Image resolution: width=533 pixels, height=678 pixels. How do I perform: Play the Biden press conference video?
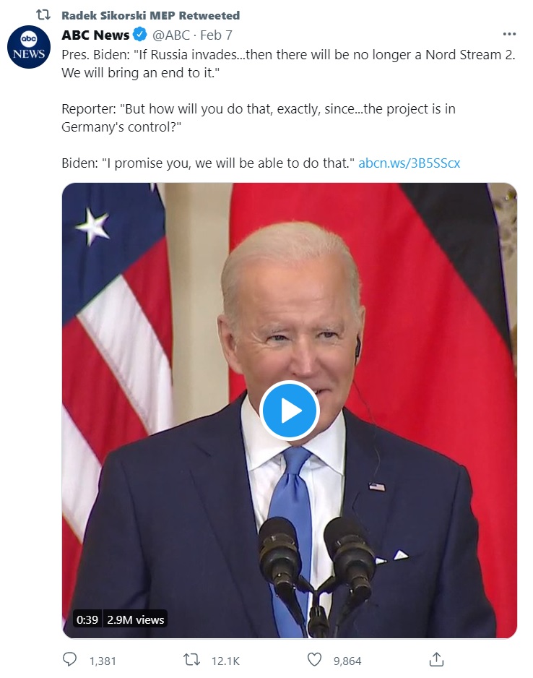pyautogui.click(x=290, y=411)
